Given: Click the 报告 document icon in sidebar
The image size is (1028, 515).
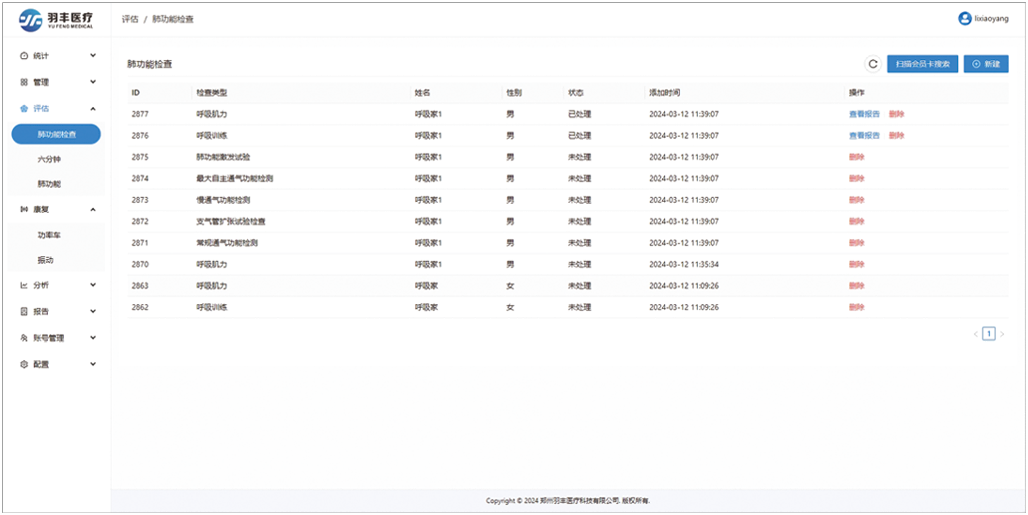Looking at the screenshot, I should [24, 311].
